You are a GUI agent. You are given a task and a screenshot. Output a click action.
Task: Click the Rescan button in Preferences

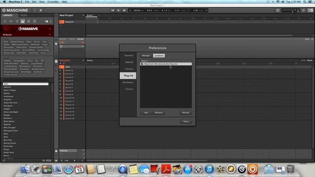186,113
